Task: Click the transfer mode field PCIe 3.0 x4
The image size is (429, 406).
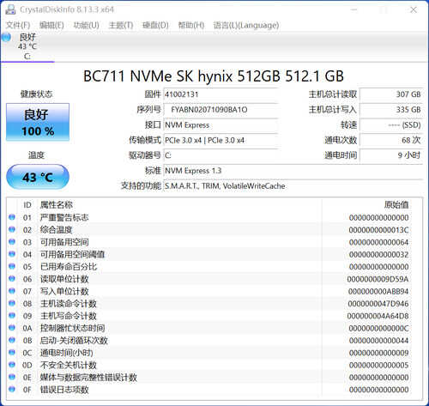Action: (x=221, y=140)
